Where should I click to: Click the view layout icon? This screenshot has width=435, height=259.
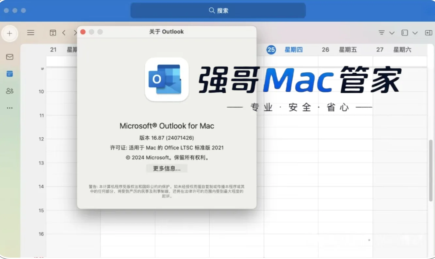click(405, 33)
